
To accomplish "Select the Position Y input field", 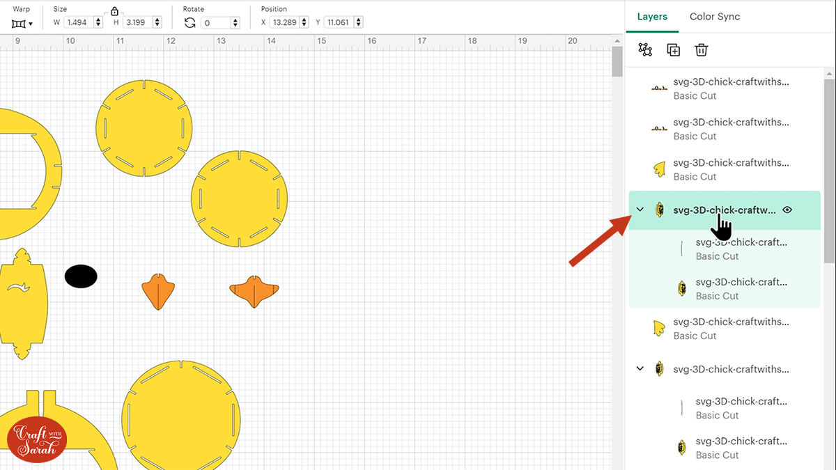I will tap(340, 22).
